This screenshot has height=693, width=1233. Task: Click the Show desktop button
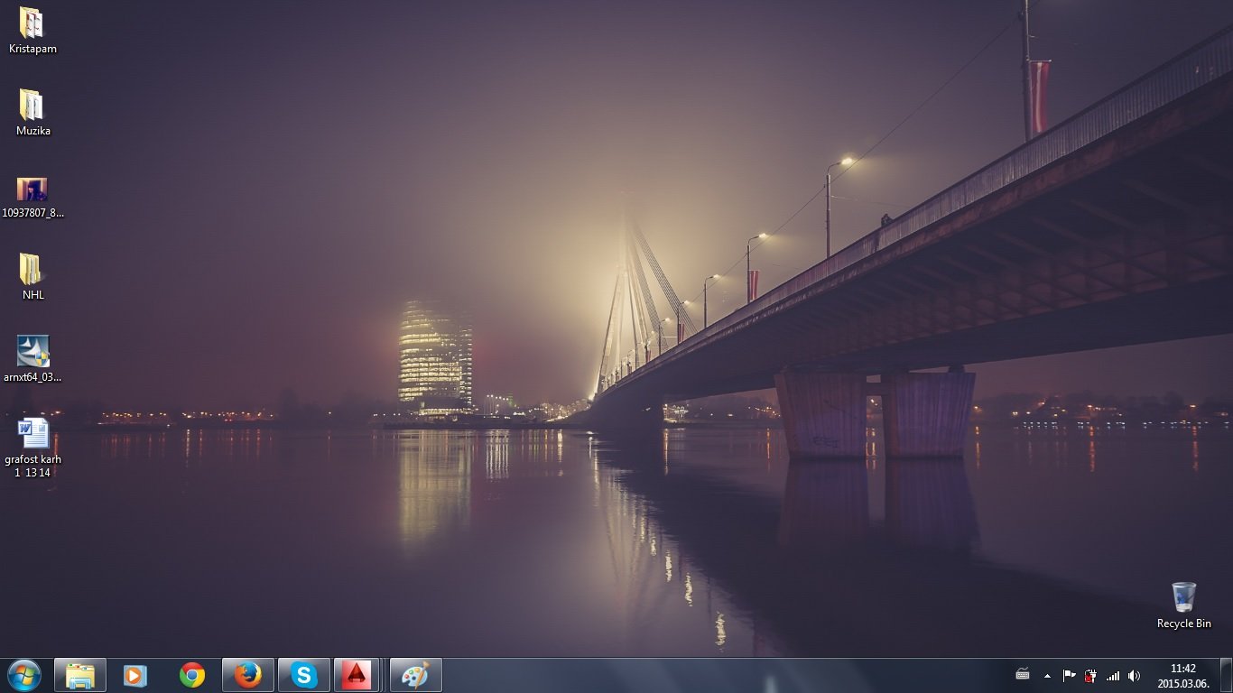tap(1226, 675)
